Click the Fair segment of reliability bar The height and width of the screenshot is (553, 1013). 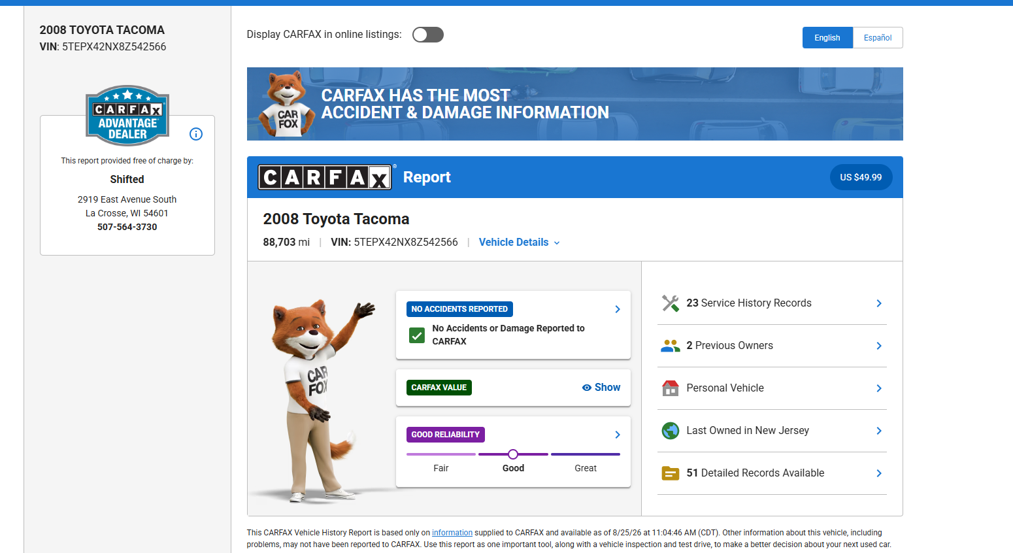click(x=441, y=454)
